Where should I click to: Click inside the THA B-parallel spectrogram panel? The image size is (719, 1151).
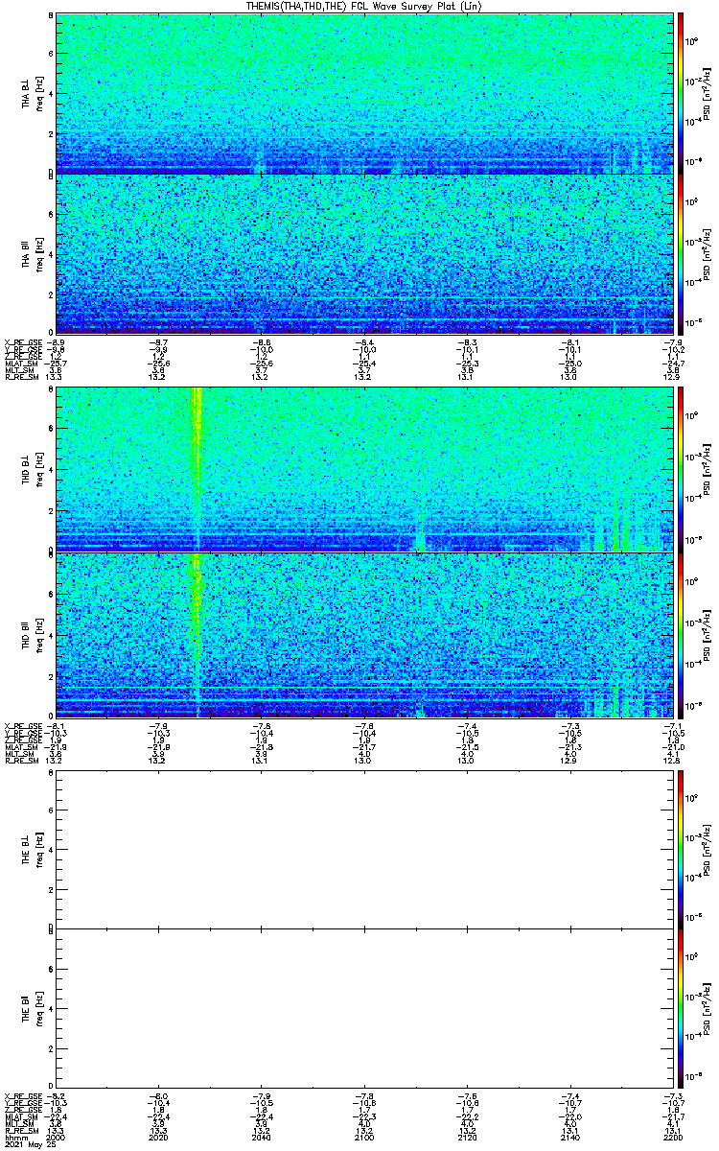pyautogui.click(x=363, y=254)
